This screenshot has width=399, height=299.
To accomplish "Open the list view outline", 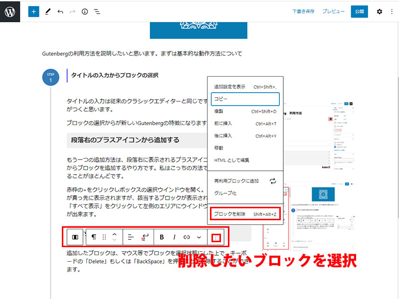I will pos(97,11).
